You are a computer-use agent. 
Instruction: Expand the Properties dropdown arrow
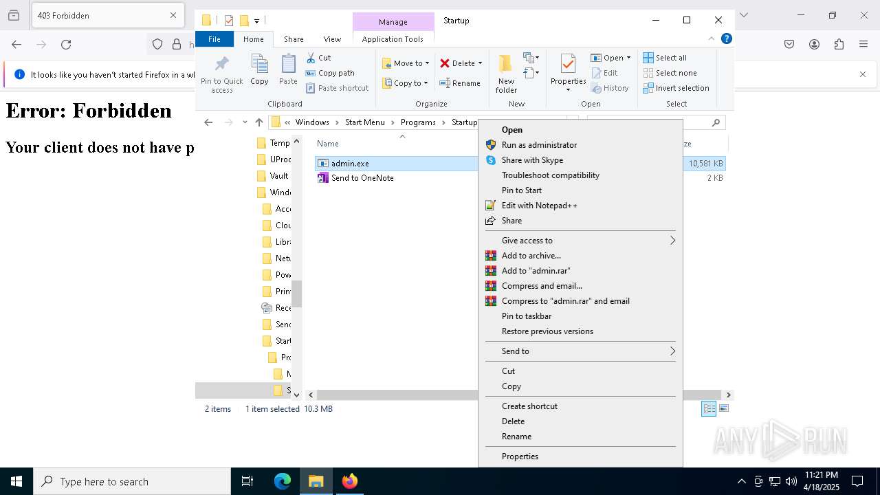[568, 90]
